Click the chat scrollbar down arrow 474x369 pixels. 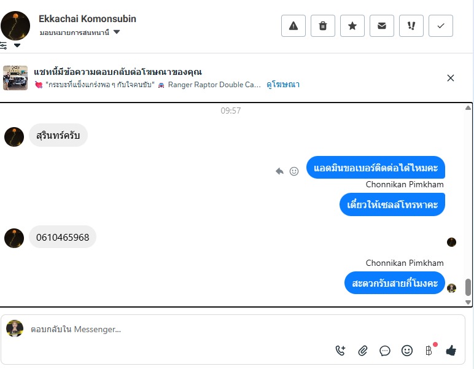pyautogui.click(x=468, y=302)
